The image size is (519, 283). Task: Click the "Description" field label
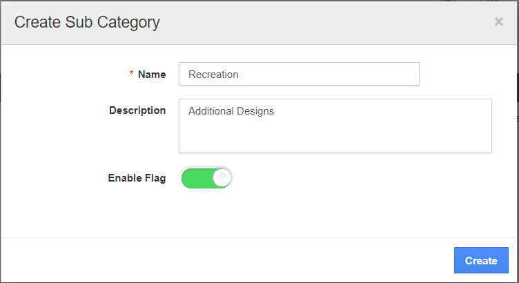(137, 110)
